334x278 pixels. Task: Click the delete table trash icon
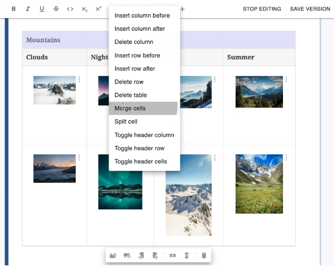pyautogui.click(x=204, y=255)
